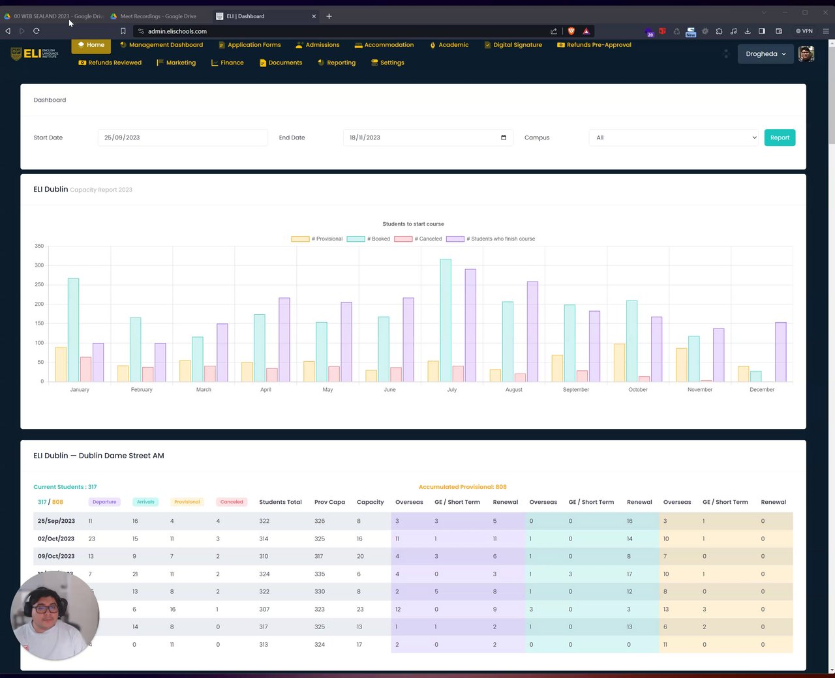This screenshot has height=678, width=835.
Task: Open Refunds Pre-Approval in the navigation
Action: click(x=594, y=45)
